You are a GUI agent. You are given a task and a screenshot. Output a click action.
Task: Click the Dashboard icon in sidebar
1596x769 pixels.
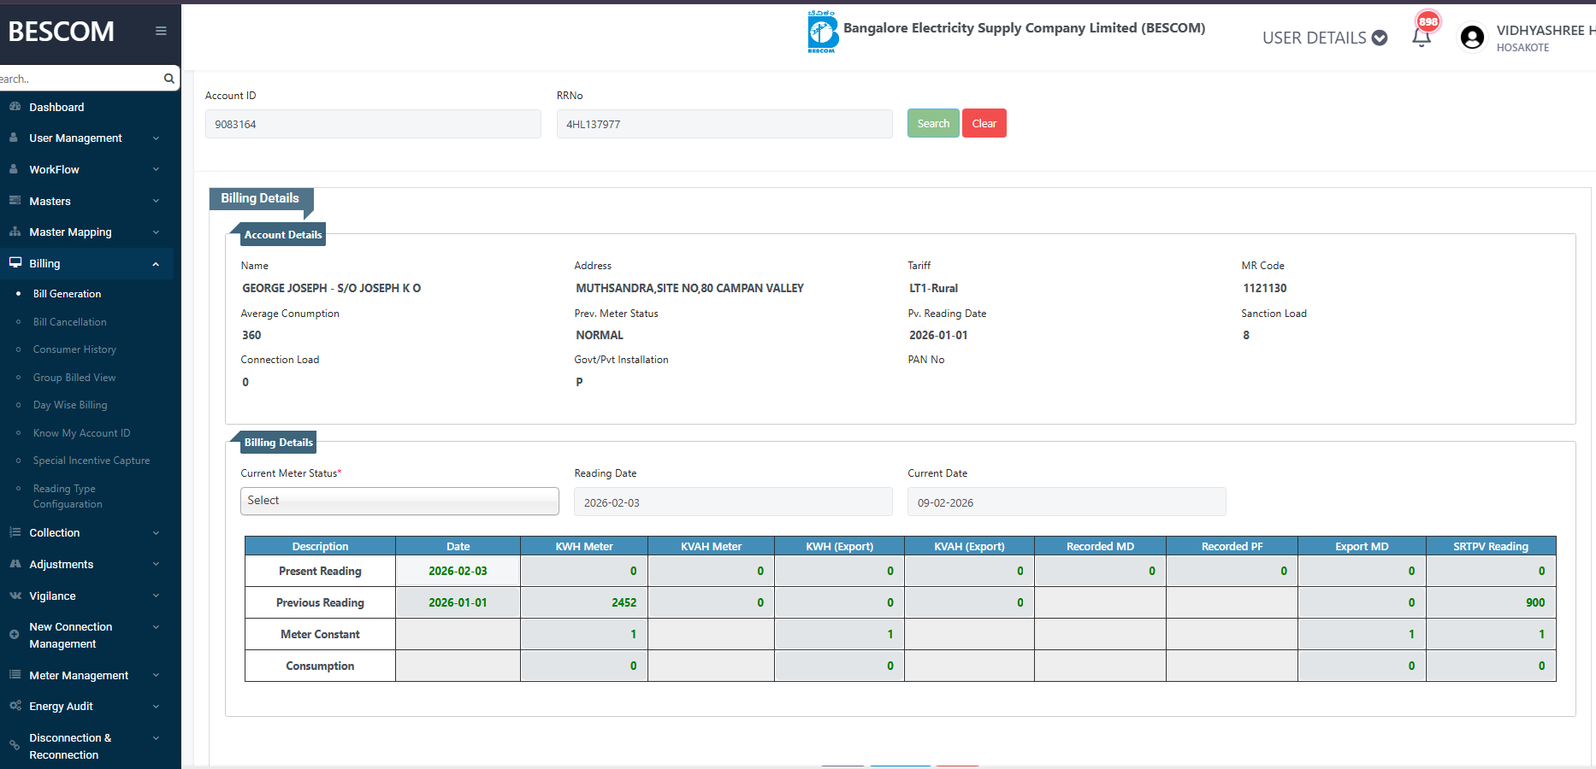click(15, 107)
